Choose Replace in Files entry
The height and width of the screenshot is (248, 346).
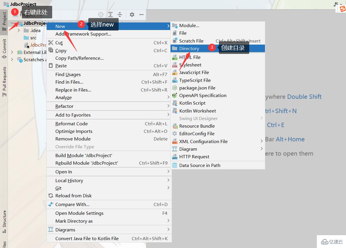pyautogui.click(x=109, y=90)
